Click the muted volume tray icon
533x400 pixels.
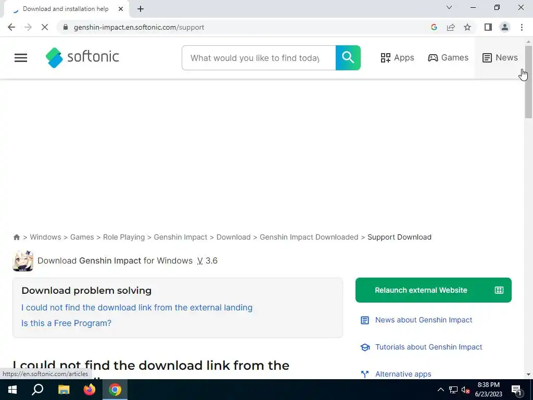pyautogui.click(x=465, y=390)
